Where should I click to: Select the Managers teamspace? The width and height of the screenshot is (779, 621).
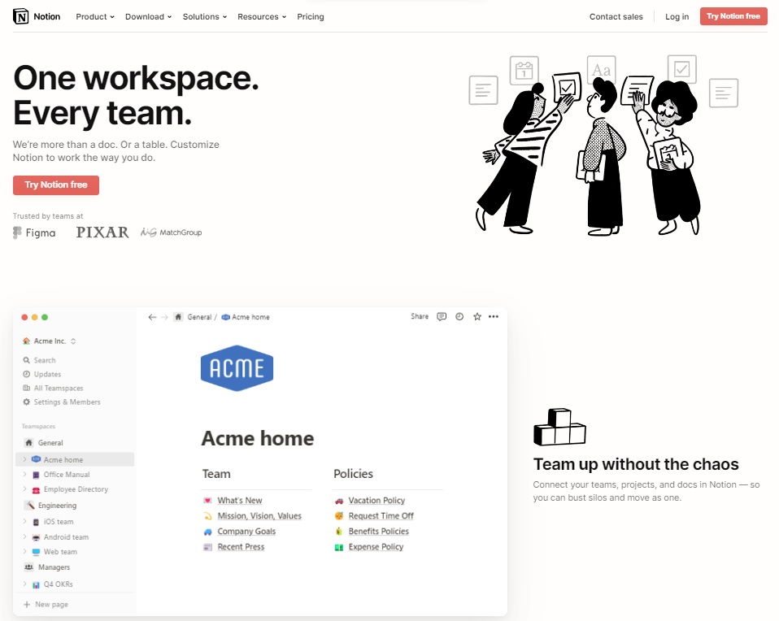tap(47, 567)
